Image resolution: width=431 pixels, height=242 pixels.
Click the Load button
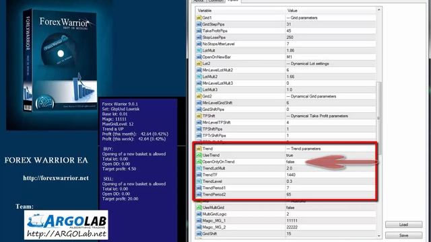pos(403,225)
